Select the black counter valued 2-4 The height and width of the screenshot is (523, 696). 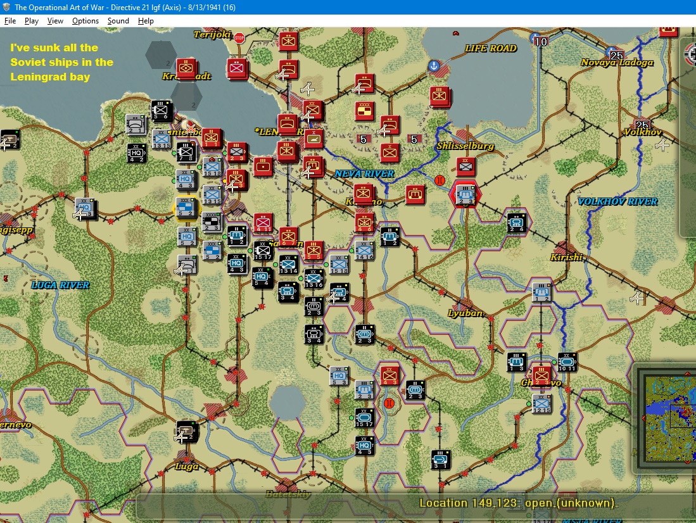(516, 223)
